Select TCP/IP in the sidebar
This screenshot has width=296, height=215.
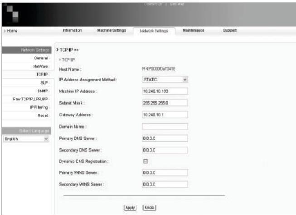(x=43, y=74)
